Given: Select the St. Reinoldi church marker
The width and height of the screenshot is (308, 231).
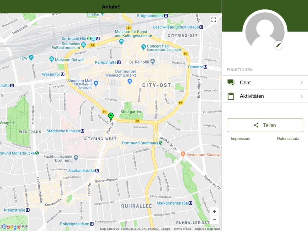Looking at the screenshot, I should [153, 61].
